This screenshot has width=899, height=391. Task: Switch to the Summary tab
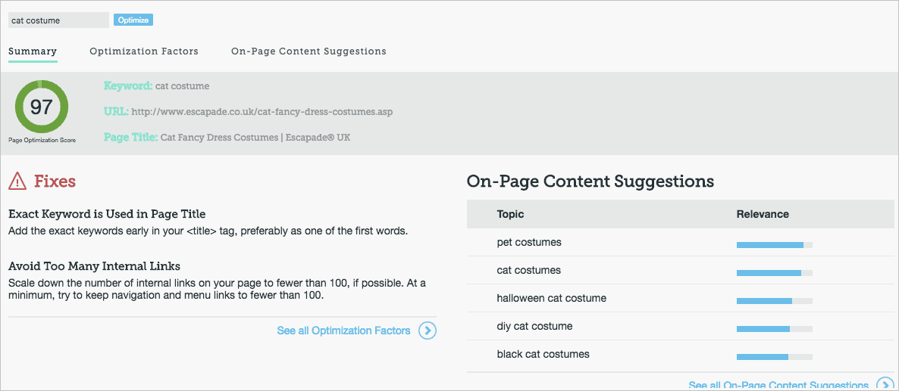(x=33, y=51)
